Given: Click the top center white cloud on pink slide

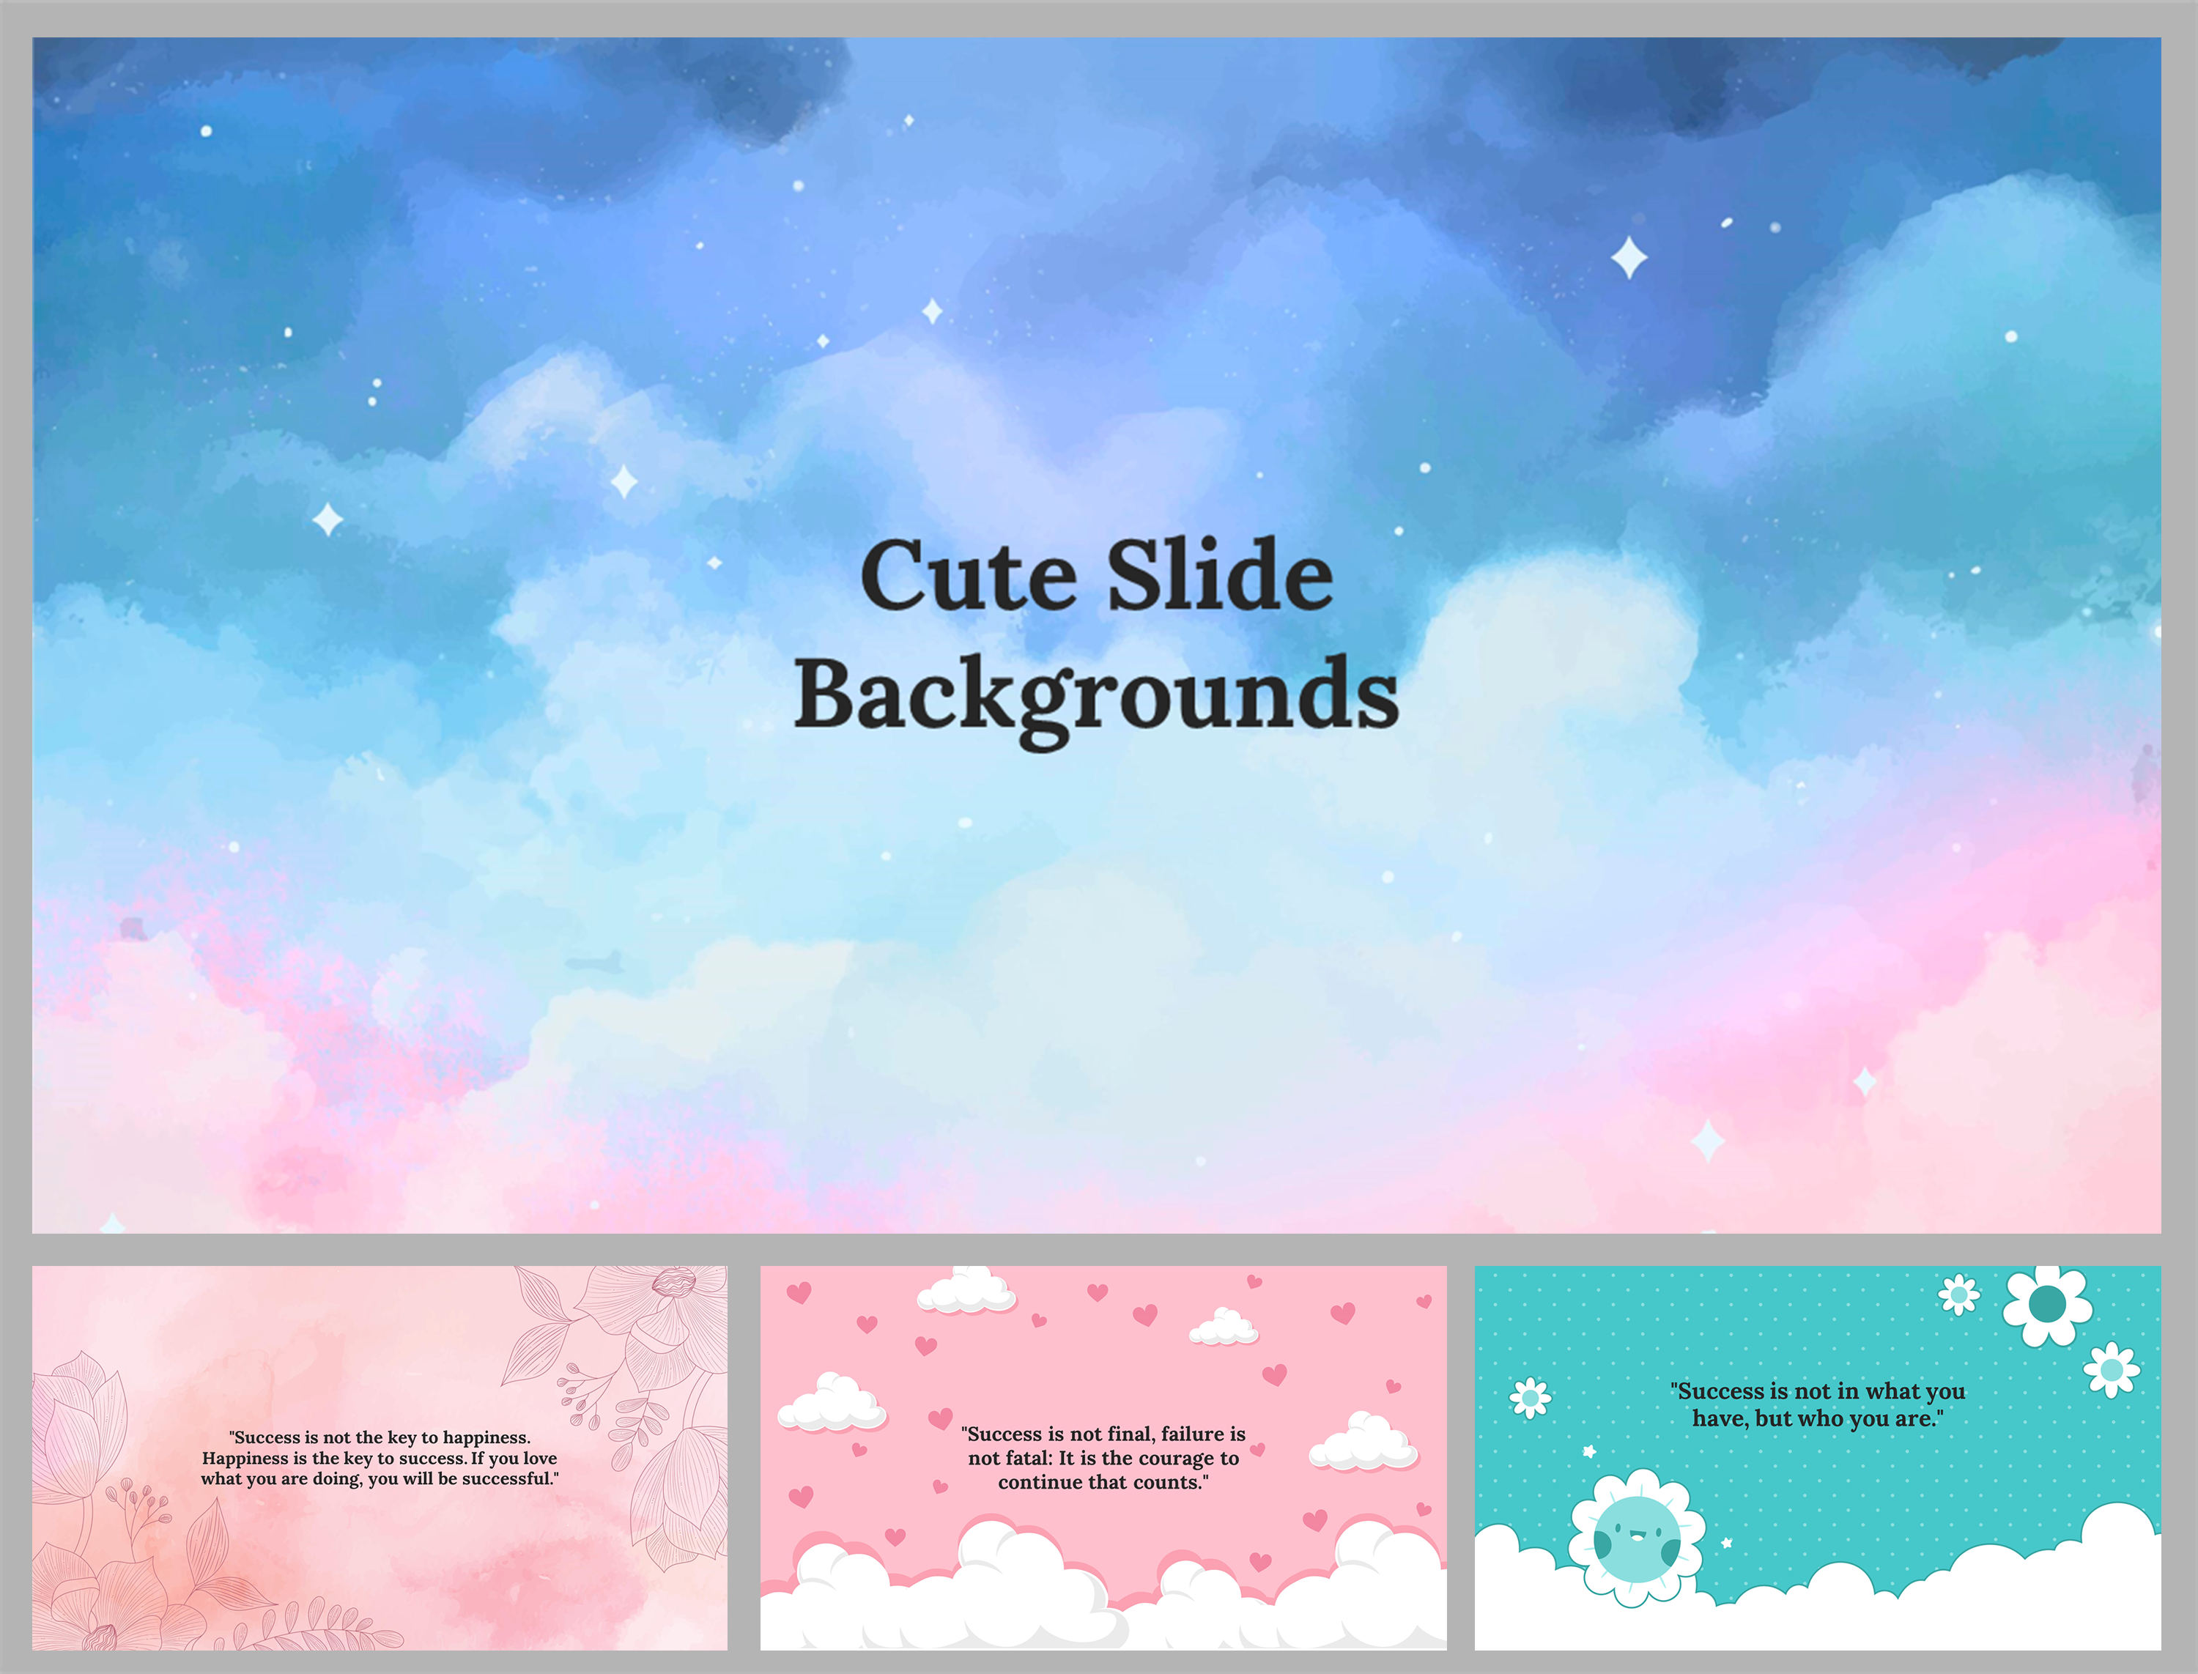Looking at the screenshot, I should click(966, 1292).
